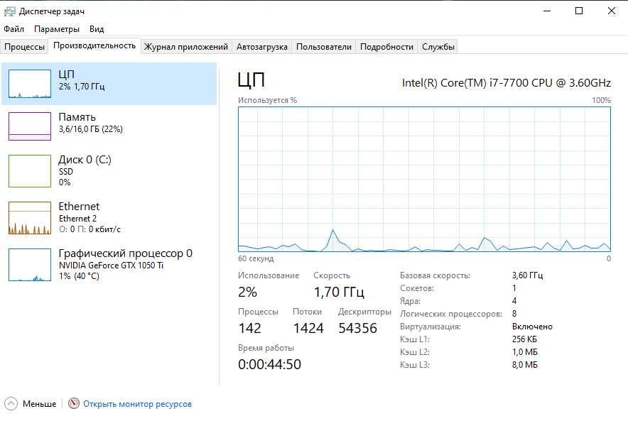
Task: Click the Кэш L1 value 256 КБ
Action: 524,339
